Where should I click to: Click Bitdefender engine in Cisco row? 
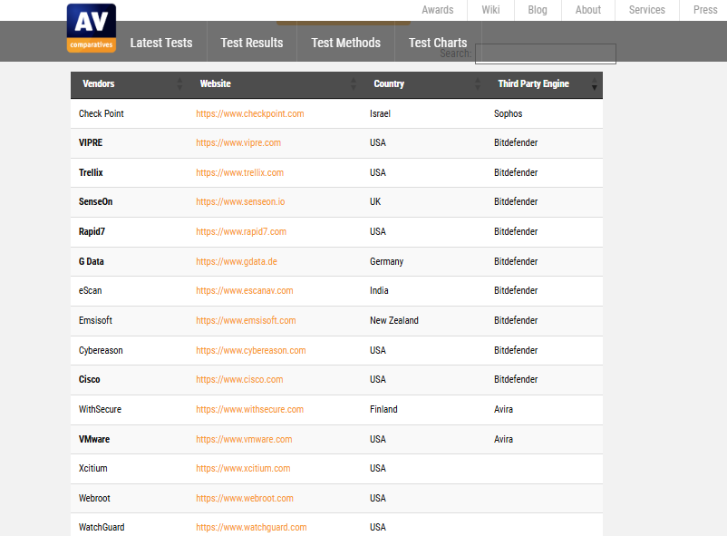[516, 380]
